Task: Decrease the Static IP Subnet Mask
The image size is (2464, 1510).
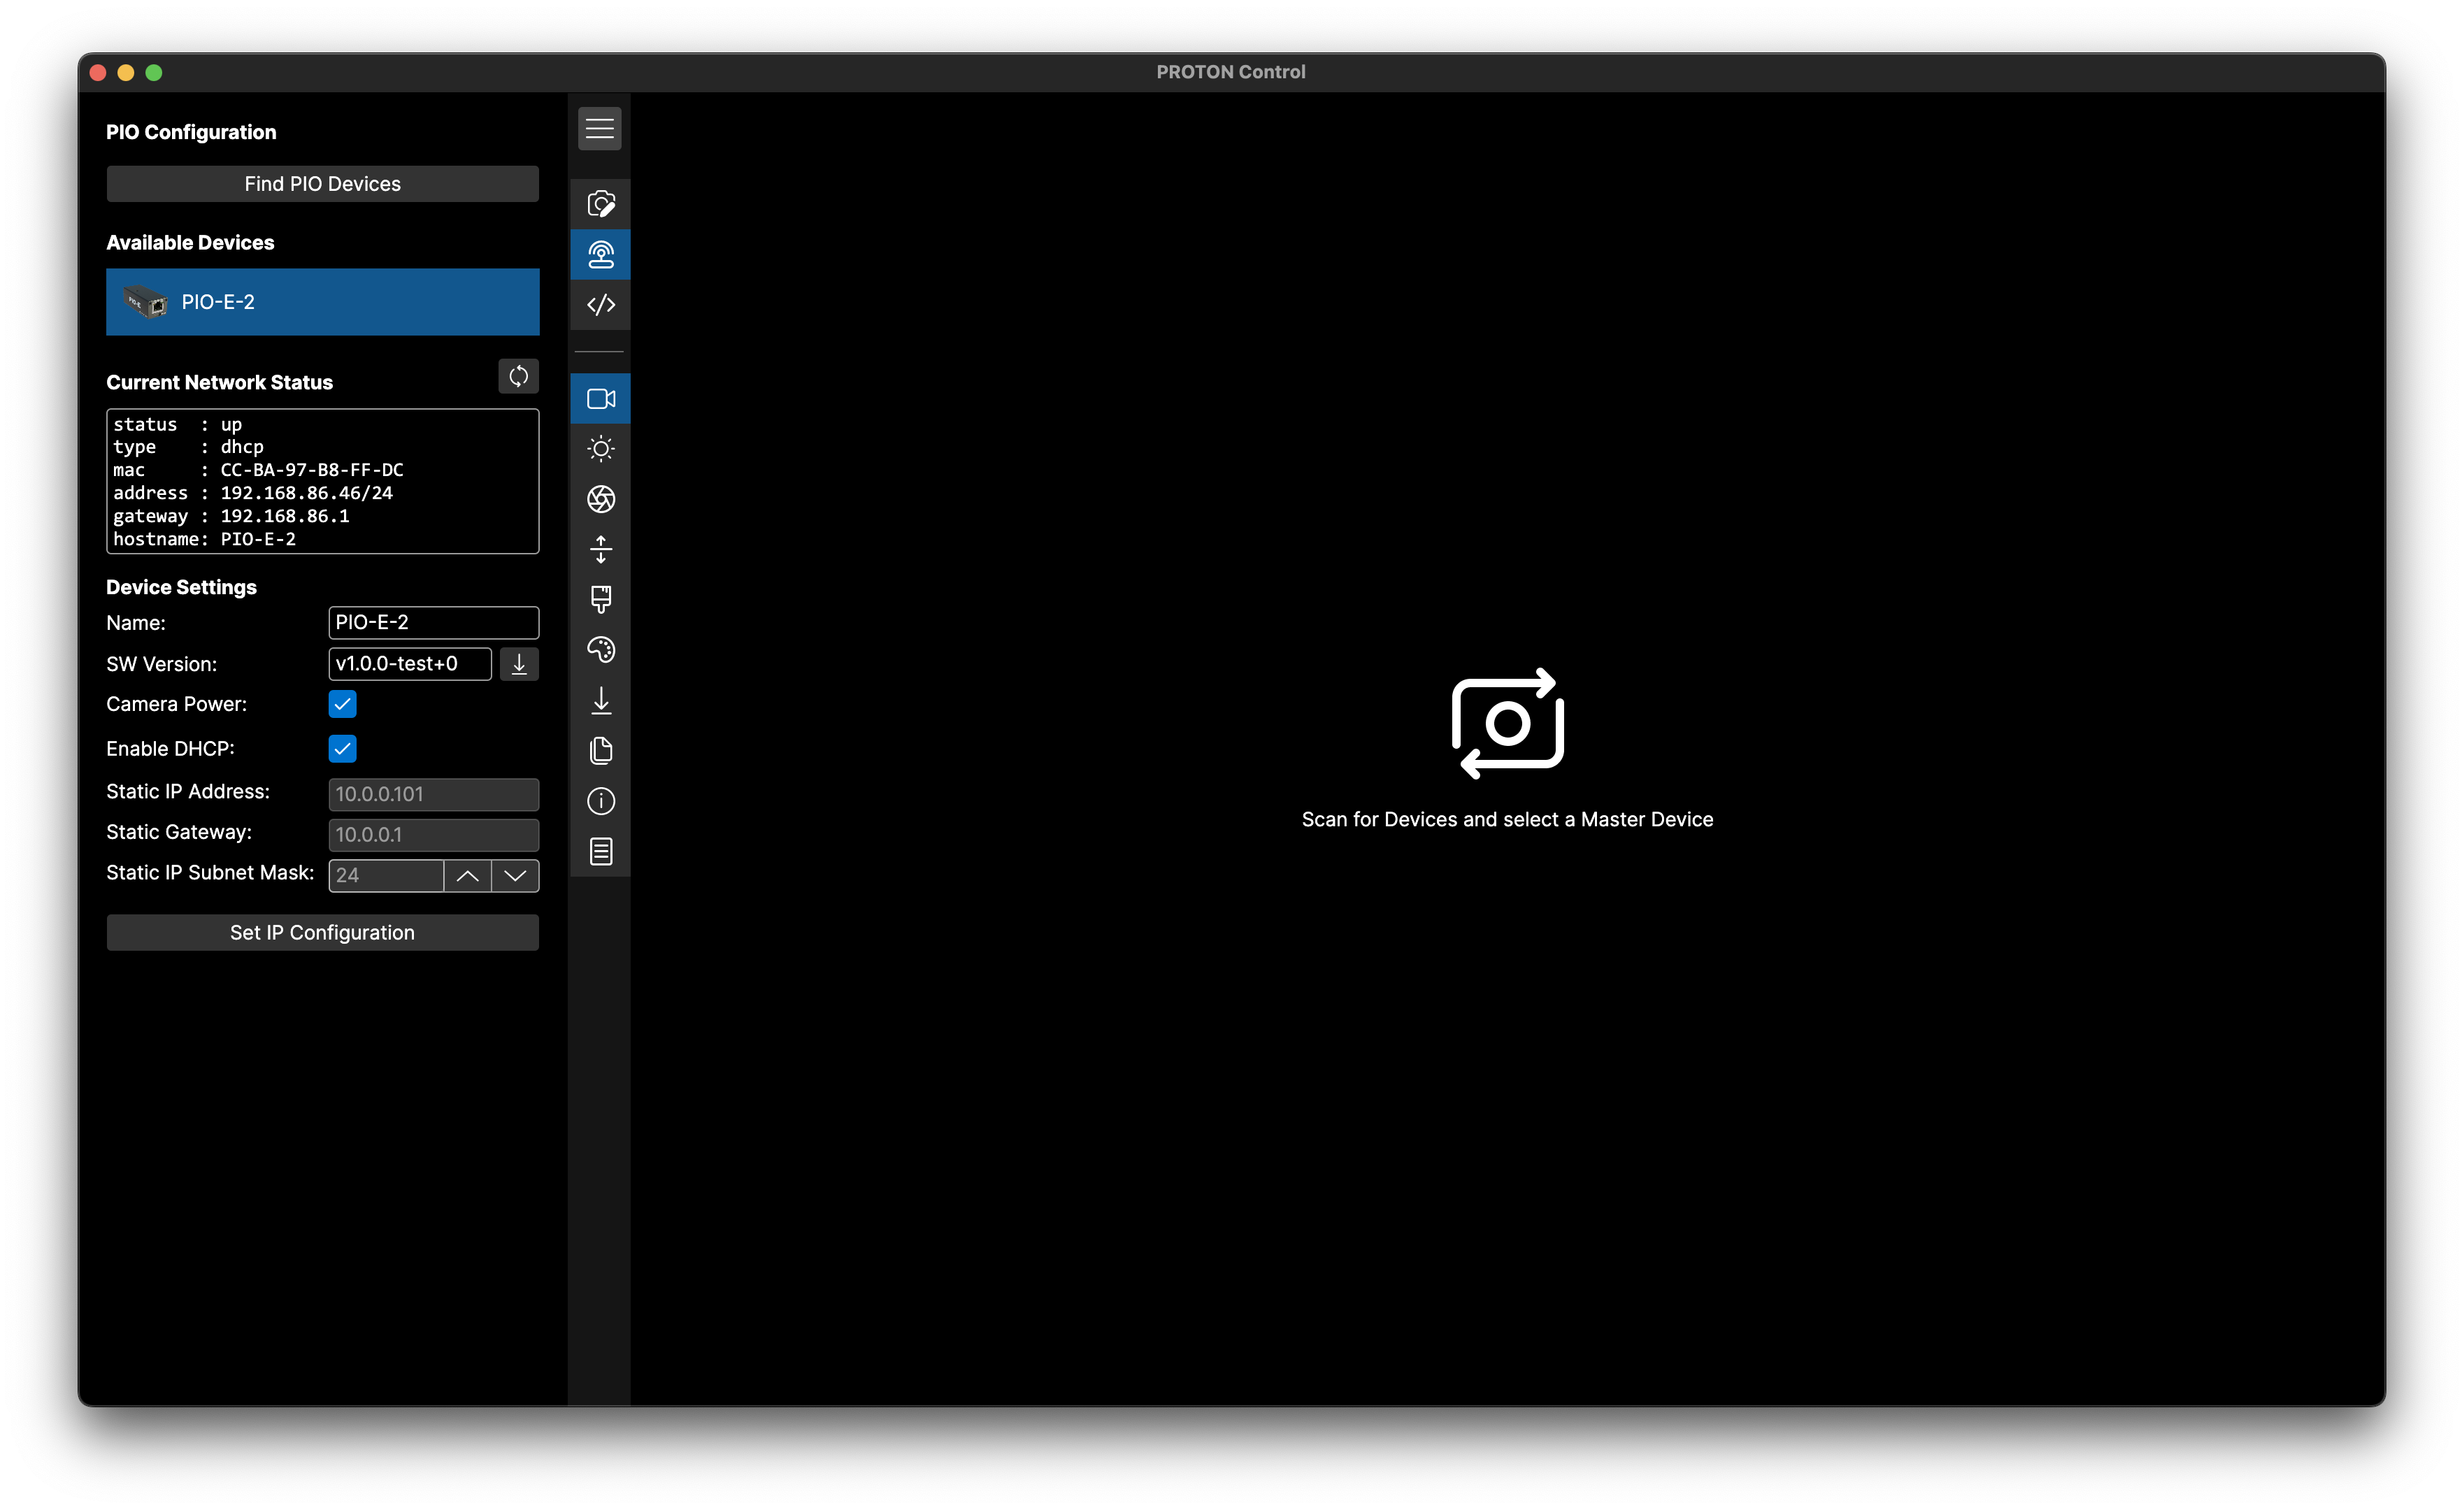Action: 515,875
